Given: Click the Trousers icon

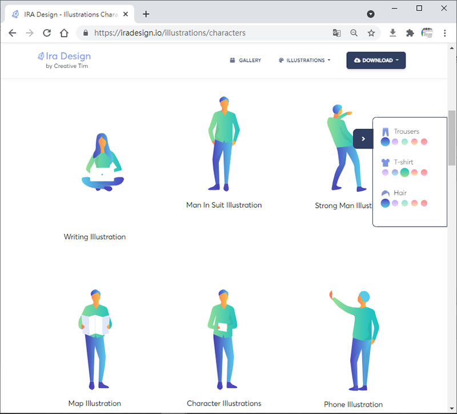Looking at the screenshot, I should pos(386,132).
